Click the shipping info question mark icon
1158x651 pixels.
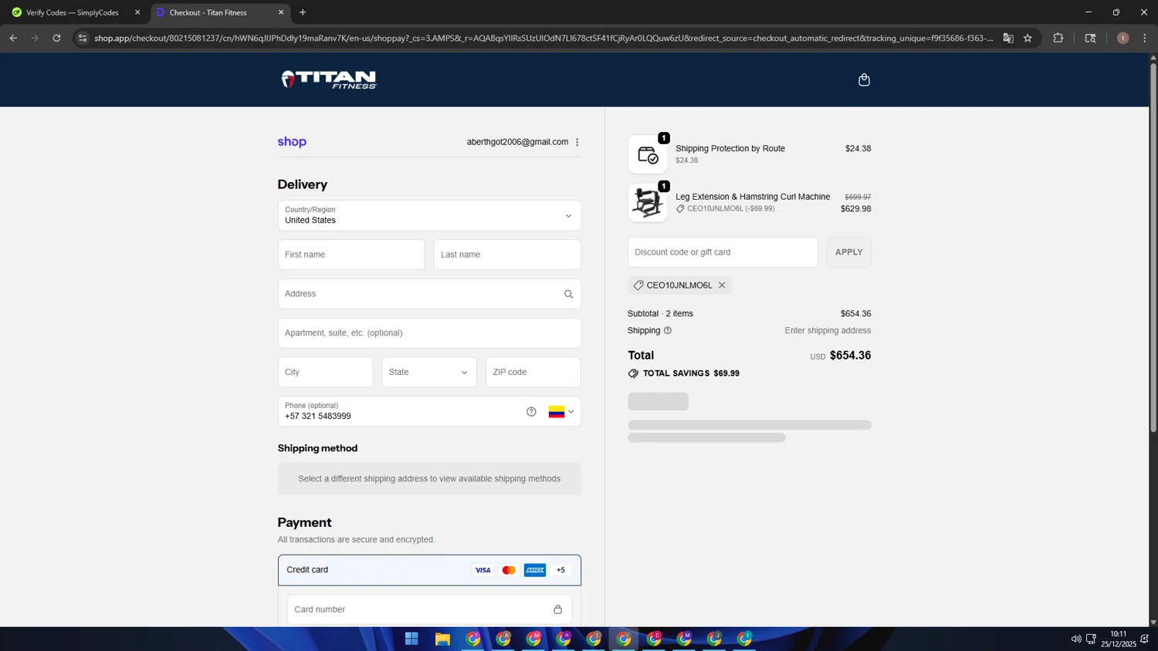pos(668,331)
